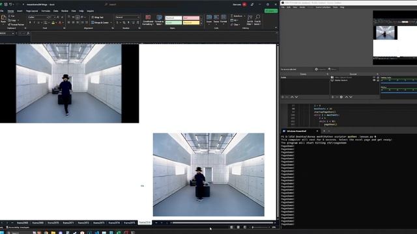The height and width of the screenshot is (234, 417).
Task: Open the Insert tab in Excel
Action: pos(20,11)
